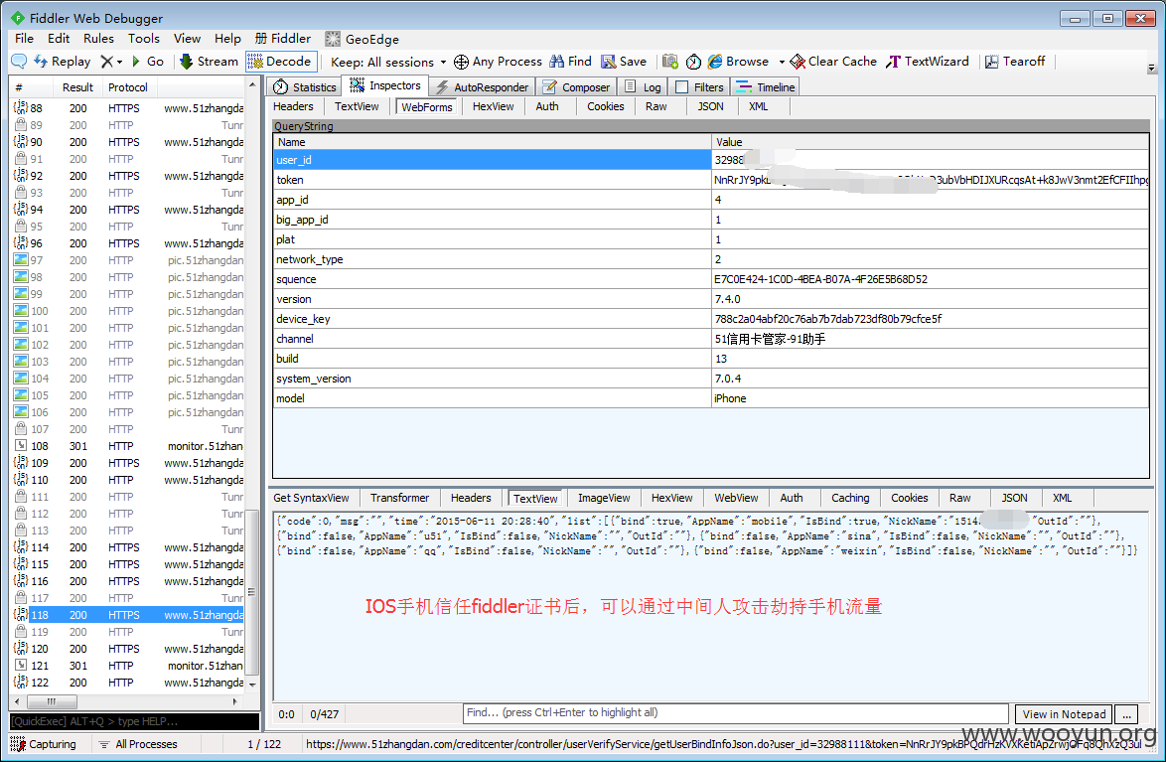Click the session list vertical scrollbar
This screenshot has height=762, width=1166.
coord(252,591)
